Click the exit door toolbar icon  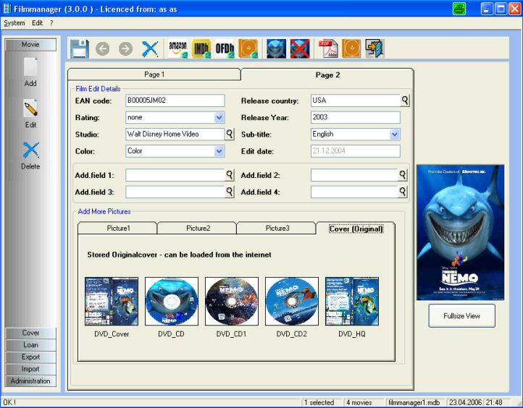tap(375, 48)
